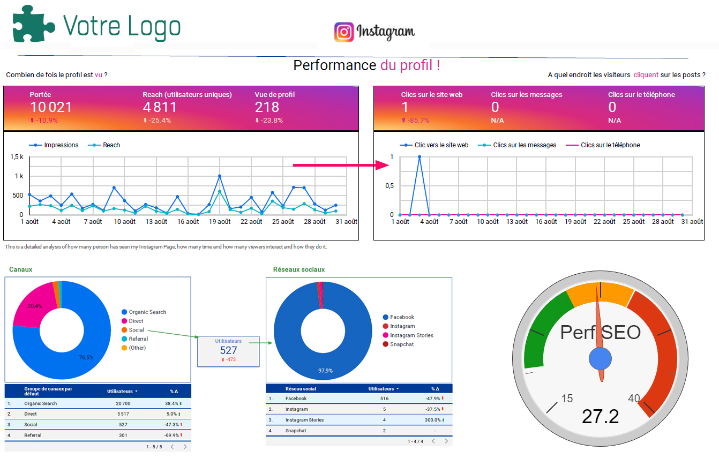Click the Réseaux sociaux section title
This screenshot has height=466, width=719.
pos(298,269)
